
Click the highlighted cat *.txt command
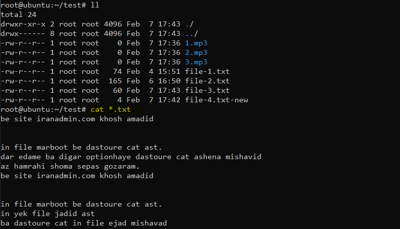coord(110,109)
